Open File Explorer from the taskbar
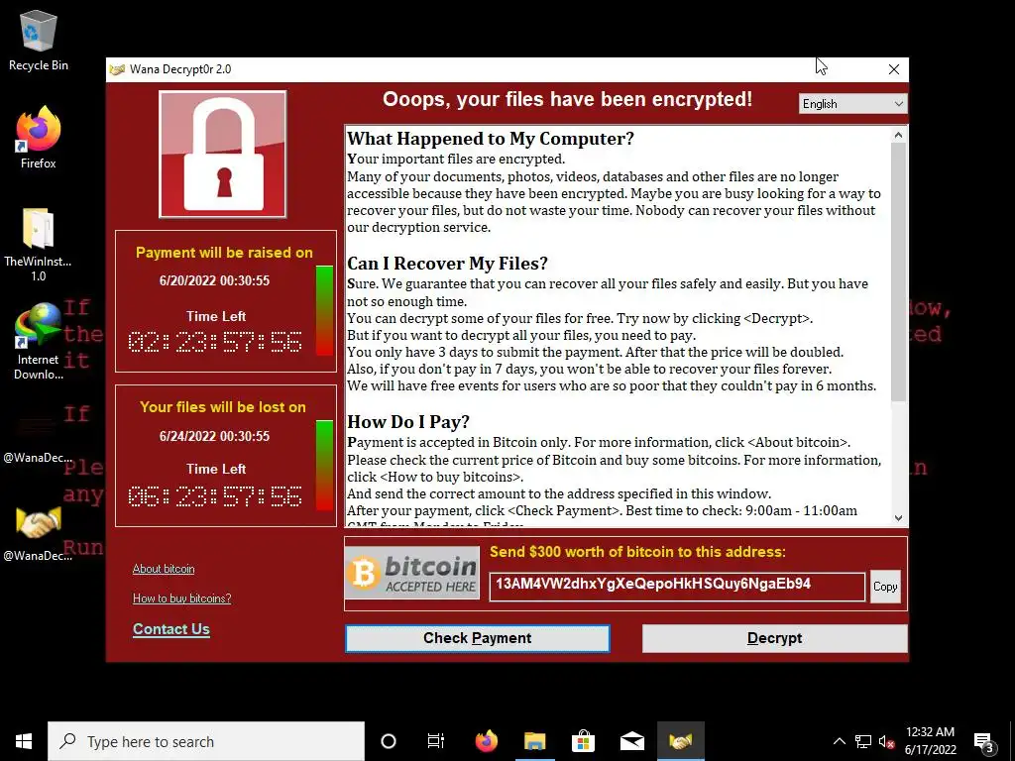Screen dimensions: 1015x761 [534, 741]
